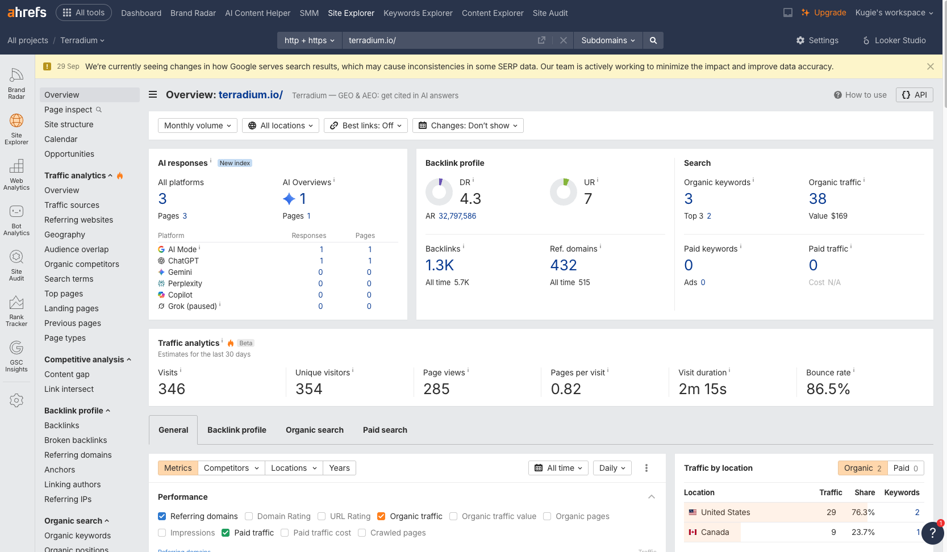Uncheck Paid traffic metric
Image resolution: width=947 pixels, height=552 pixels.
pyautogui.click(x=226, y=533)
